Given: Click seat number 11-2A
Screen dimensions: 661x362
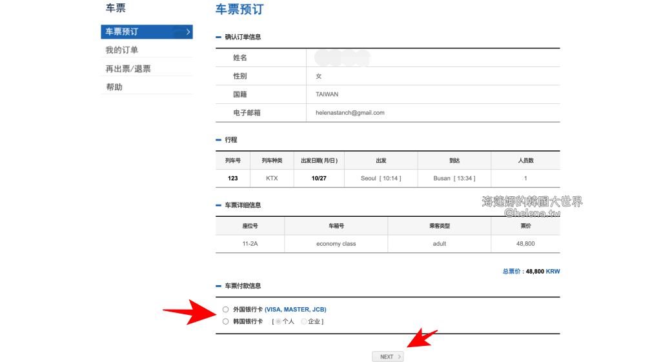Looking at the screenshot, I should pos(250,244).
